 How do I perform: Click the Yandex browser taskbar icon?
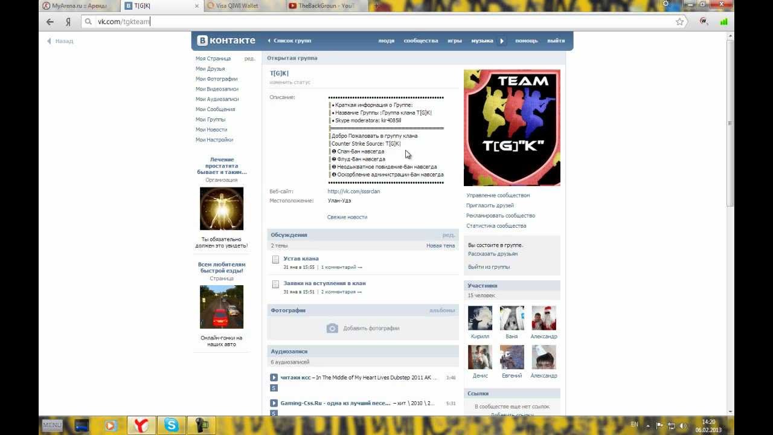[141, 425]
